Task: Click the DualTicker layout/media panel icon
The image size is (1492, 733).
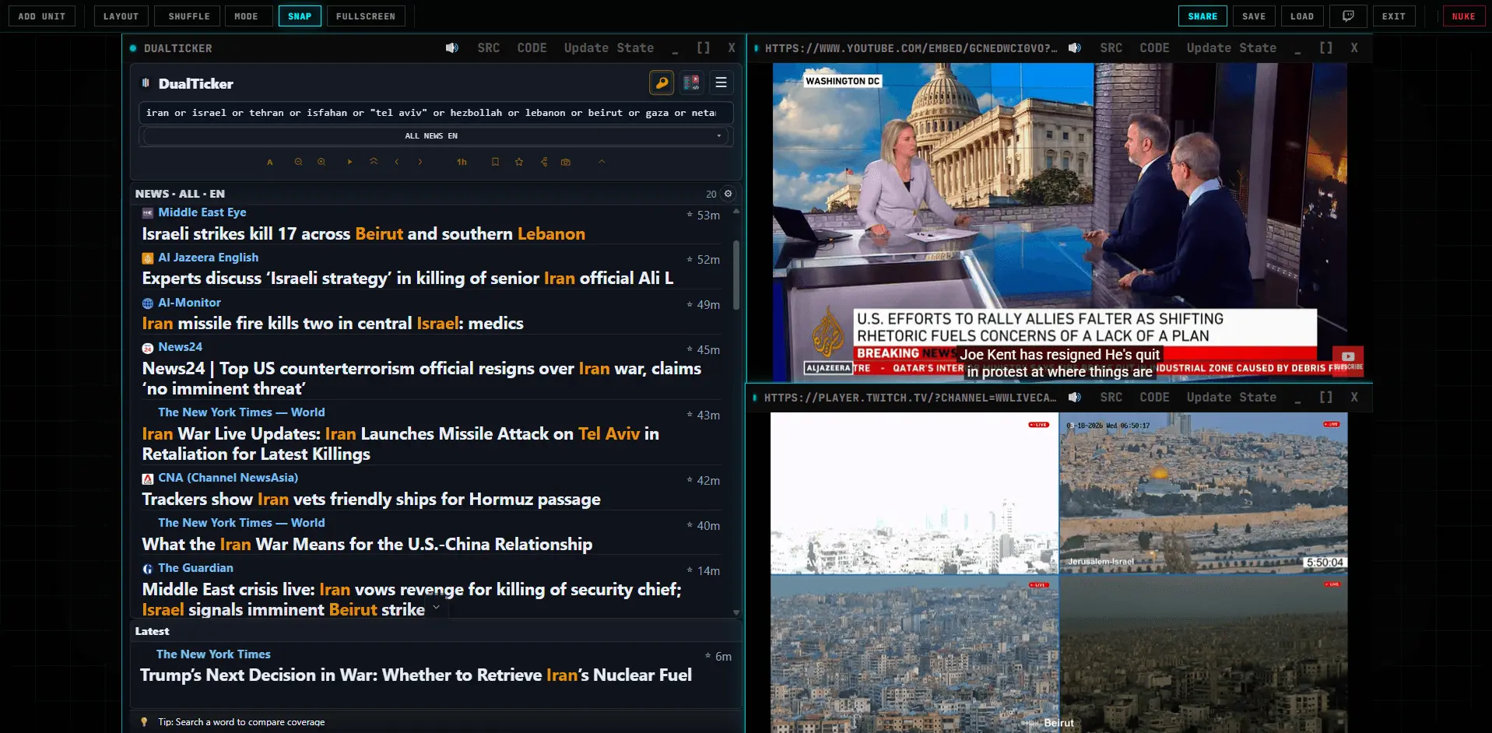Action: coord(690,82)
